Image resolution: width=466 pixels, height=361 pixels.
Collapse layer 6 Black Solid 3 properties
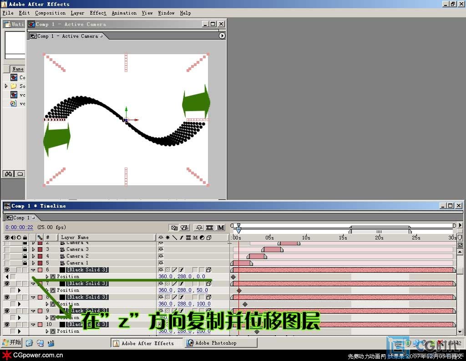(33, 270)
